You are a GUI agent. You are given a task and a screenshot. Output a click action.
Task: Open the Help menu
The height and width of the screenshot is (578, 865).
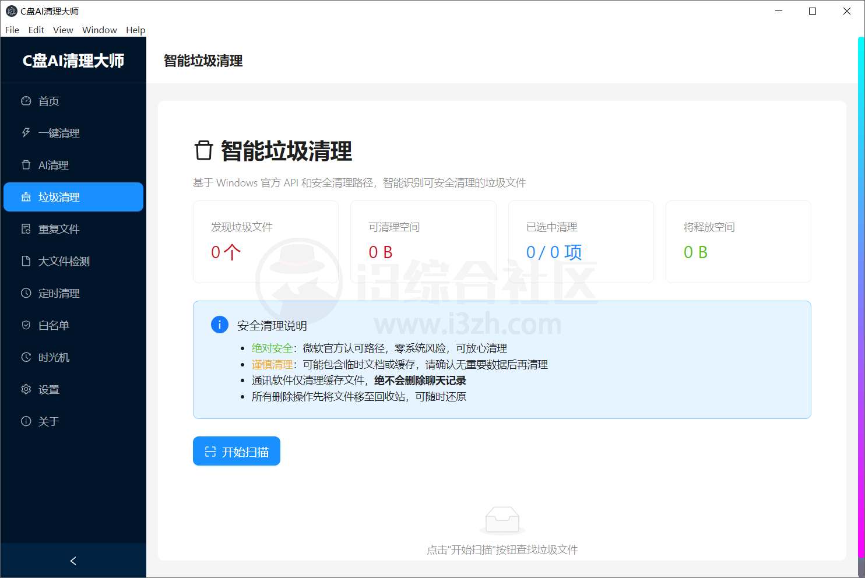pyautogui.click(x=136, y=30)
